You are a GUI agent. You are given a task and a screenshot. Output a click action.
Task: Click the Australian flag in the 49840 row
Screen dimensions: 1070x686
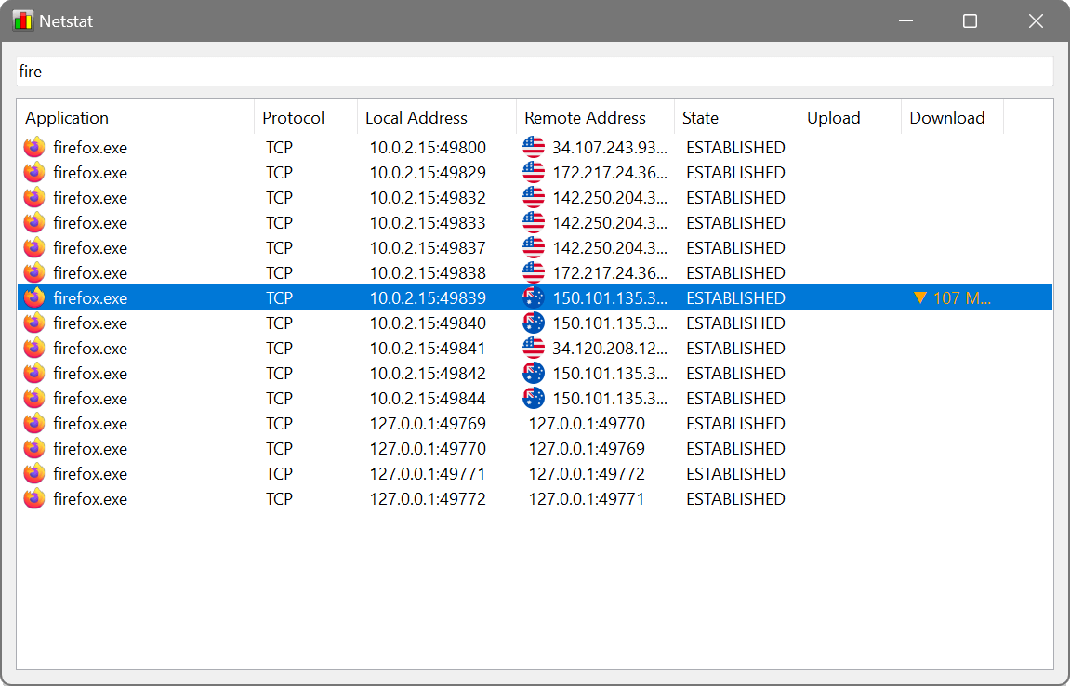click(534, 323)
